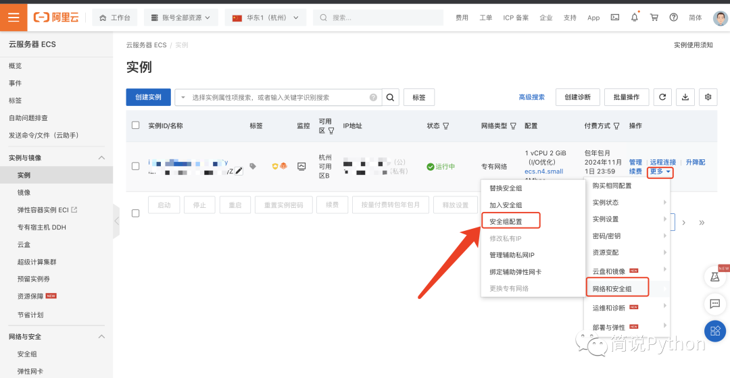
Task: Select 购买相同配置 menu item
Action: (612, 186)
